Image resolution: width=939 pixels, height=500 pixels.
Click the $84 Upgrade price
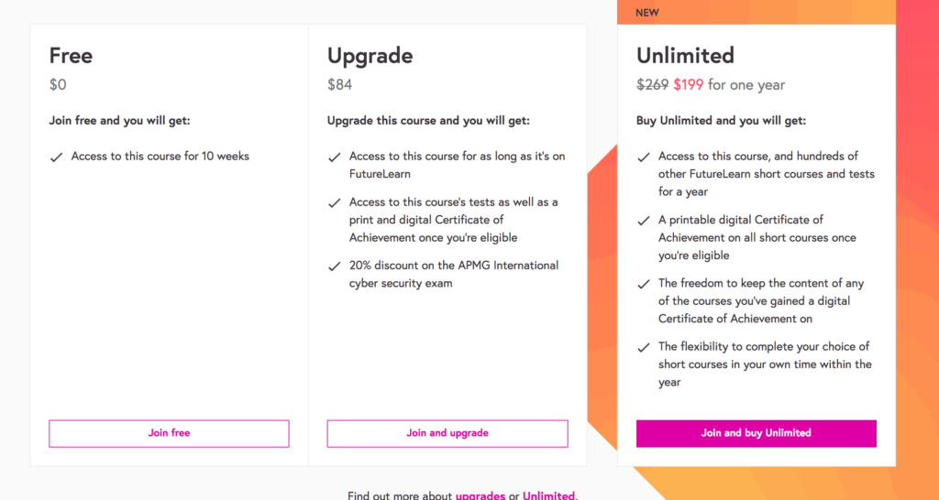coord(339,85)
